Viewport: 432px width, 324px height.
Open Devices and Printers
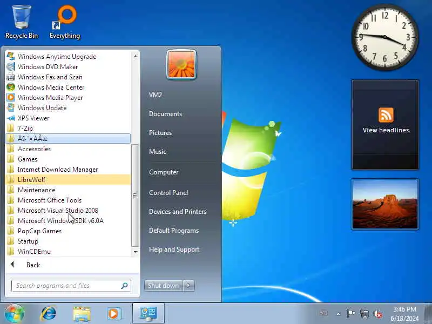tap(178, 212)
